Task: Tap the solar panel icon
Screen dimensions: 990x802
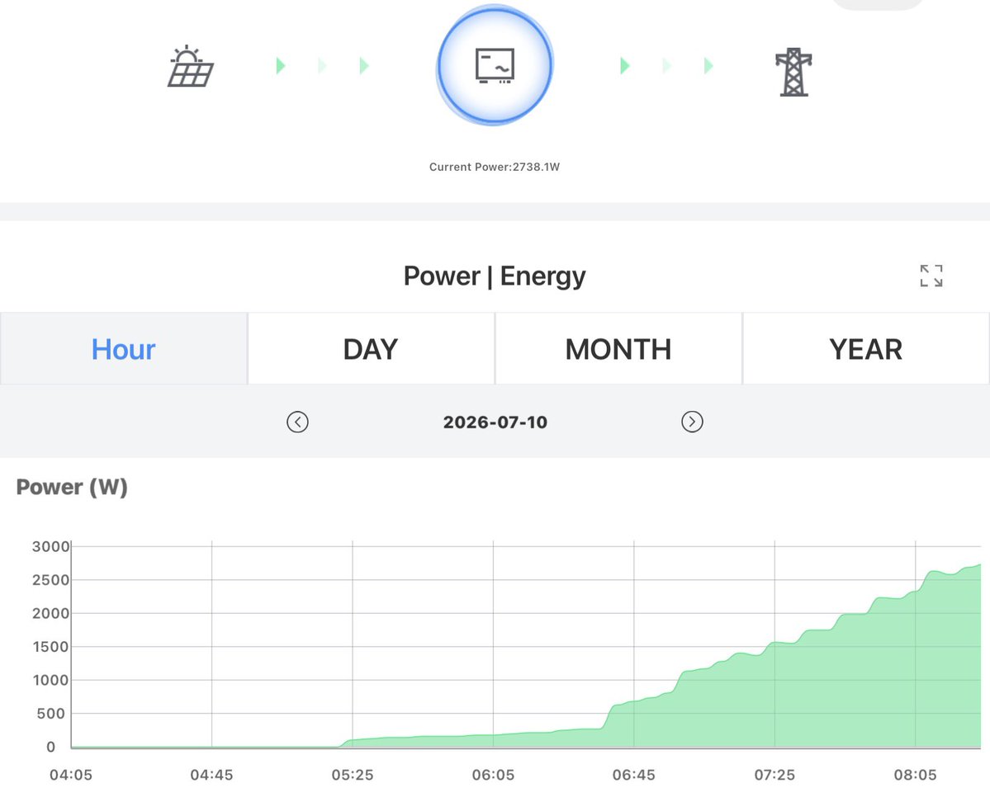Action: click(191, 66)
